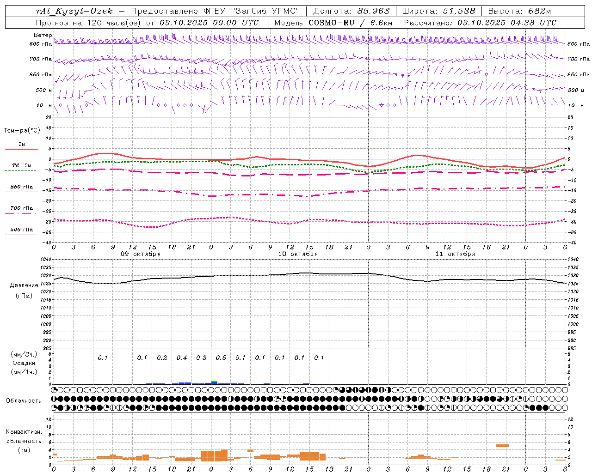
Task: Click the precipitation value 0.5
Action: tap(221, 358)
